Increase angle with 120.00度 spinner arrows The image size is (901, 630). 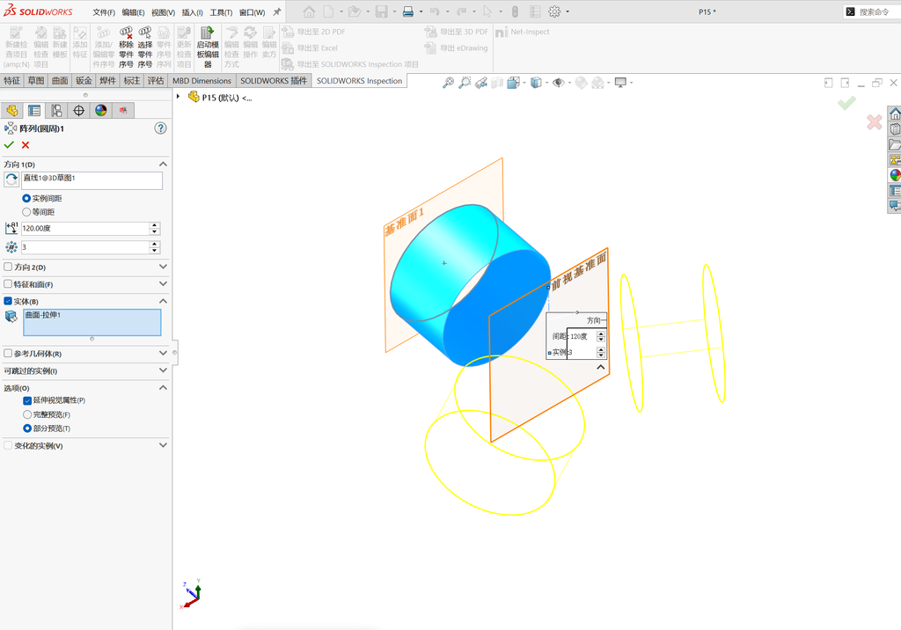click(154, 225)
